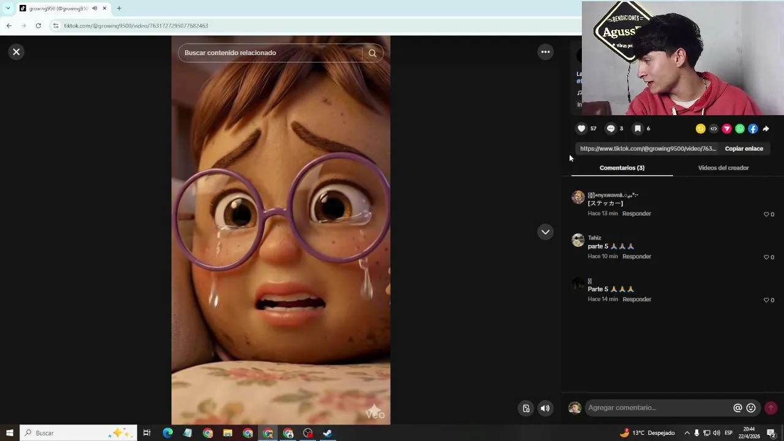Show hidden system tray icons
This screenshot has width=784, height=441.
click(x=687, y=433)
